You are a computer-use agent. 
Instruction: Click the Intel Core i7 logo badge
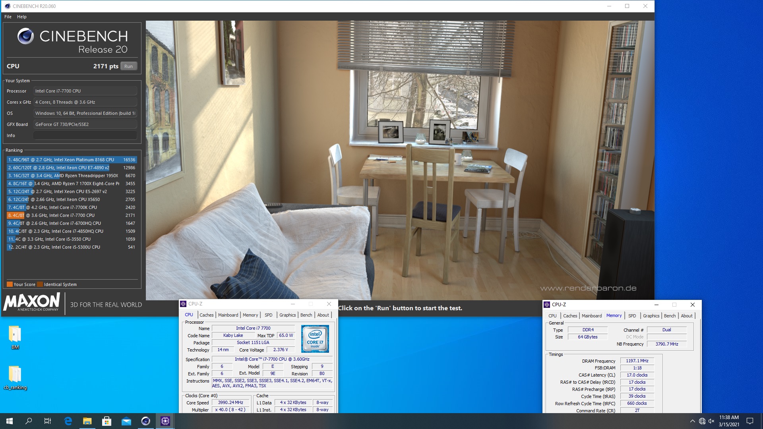(x=315, y=339)
